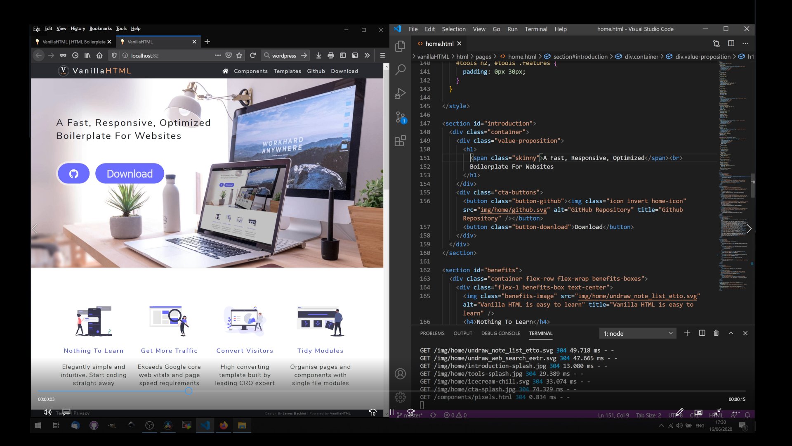The width and height of the screenshot is (792, 446).
Task: Bookmark the page with the star icon
Action: 239,55
